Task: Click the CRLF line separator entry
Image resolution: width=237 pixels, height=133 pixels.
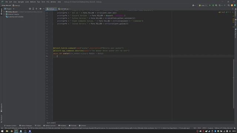Action: point(199,128)
